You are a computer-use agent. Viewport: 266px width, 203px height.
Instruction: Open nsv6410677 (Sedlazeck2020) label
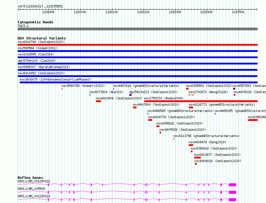pos(217,155)
